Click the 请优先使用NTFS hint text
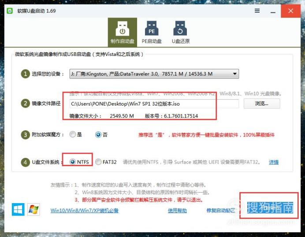 192,162
